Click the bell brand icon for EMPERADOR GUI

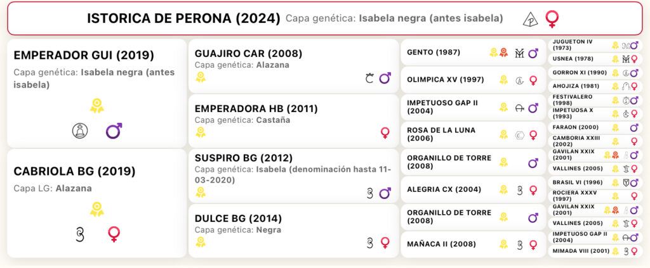(79, 131)
